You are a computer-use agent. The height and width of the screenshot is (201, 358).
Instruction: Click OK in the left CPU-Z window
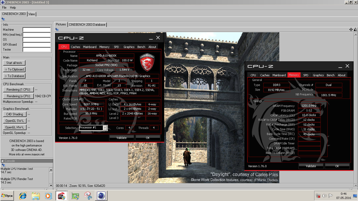[148, 138]
